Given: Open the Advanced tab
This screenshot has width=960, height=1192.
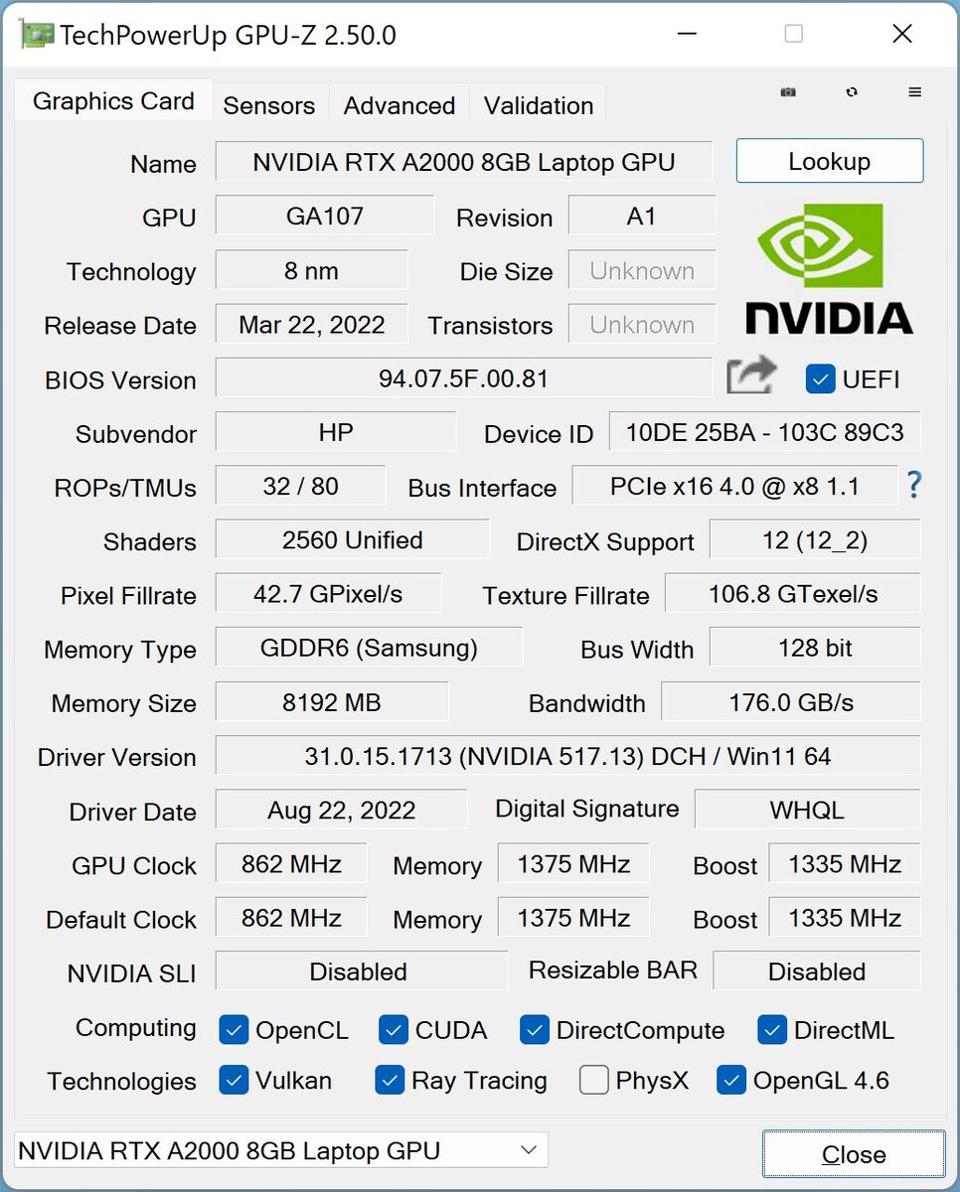Looking at the screenshot, I should tap(400, 105).
